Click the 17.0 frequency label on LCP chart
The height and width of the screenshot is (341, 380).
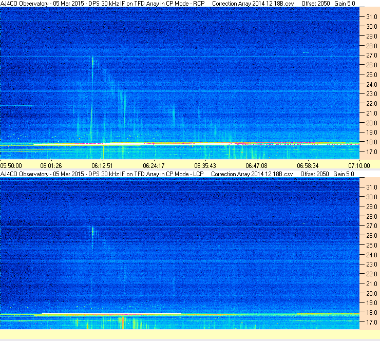point(371,322)
